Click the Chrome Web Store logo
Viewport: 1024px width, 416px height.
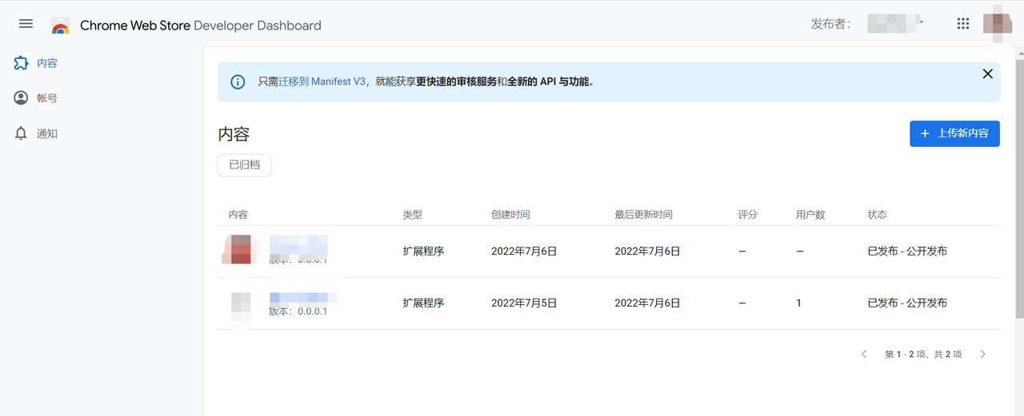tap(60, 25)
